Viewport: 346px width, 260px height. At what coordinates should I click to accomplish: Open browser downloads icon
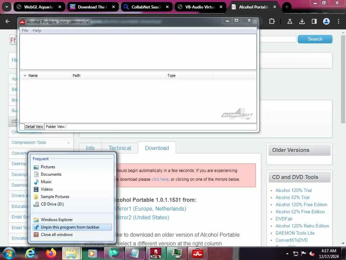coord(302,21)
